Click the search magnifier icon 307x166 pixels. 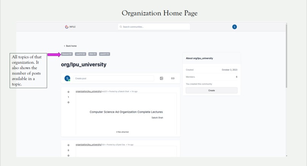121,27
